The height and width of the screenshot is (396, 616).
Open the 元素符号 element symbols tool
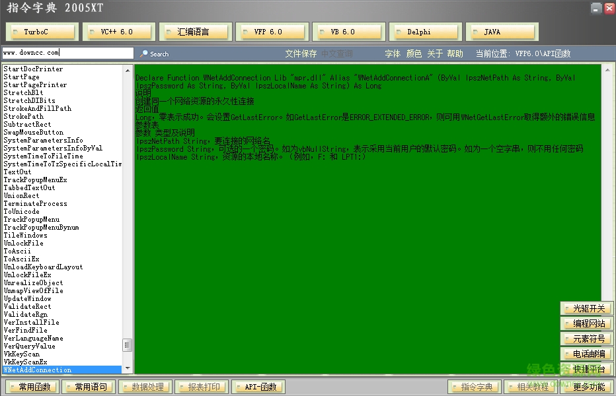(x=587, y=339)
